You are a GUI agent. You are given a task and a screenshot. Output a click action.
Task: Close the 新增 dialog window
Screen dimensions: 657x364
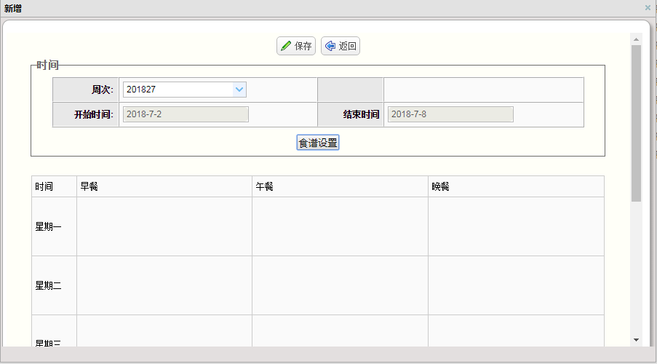click(x=648, y=7)
